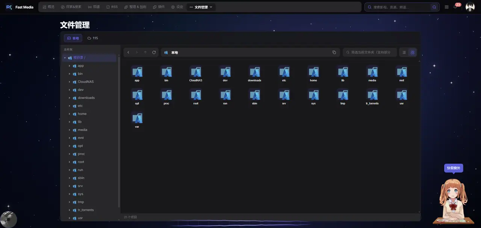The height and width of the screenshot is (228, 481).
Task: Expand the app folder in tree
Action: pyautogui.click(x=70, y=66)
